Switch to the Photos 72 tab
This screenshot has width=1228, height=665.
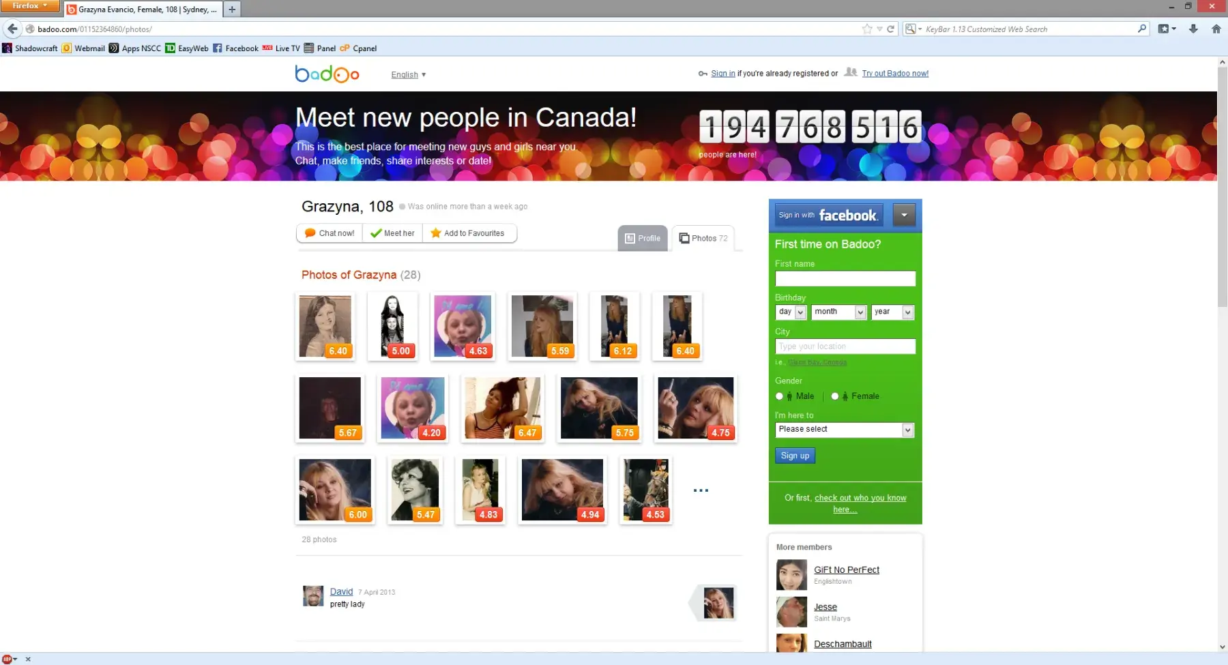pos(703,238)
